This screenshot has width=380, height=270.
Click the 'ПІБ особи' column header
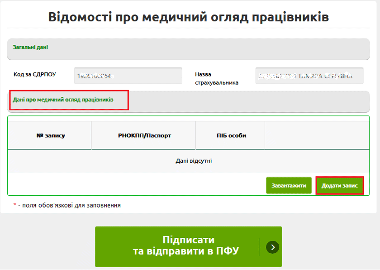click(231, 135)
